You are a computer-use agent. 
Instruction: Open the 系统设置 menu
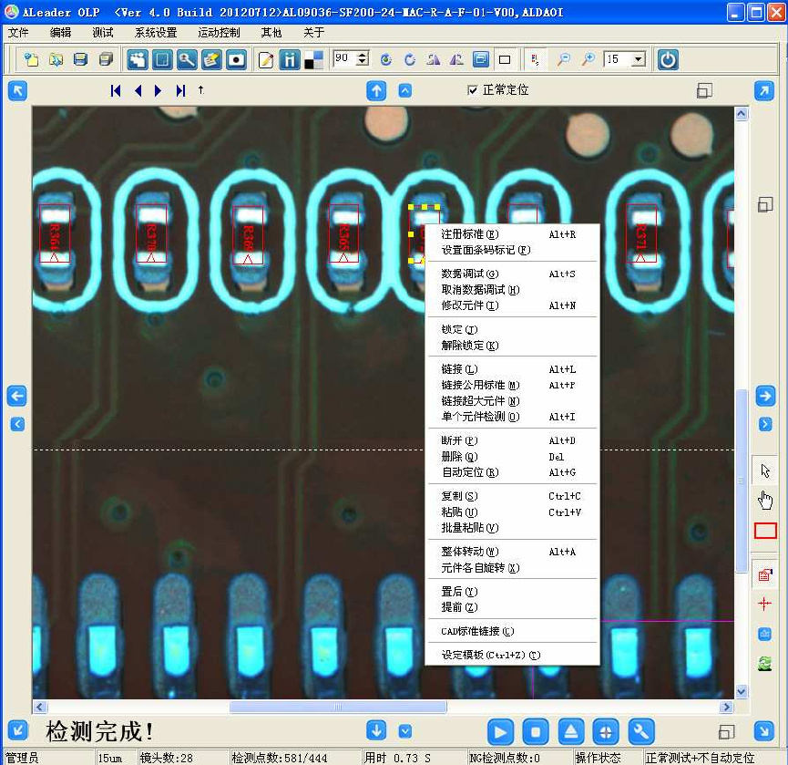156,33
